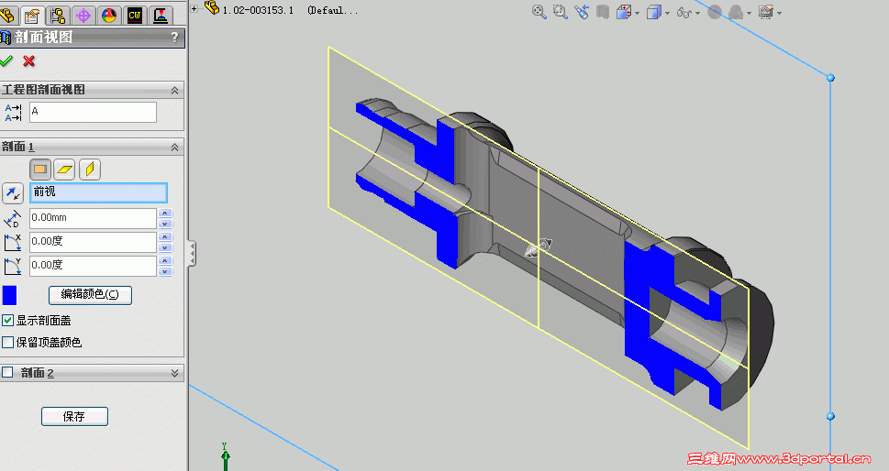Viewport: 889px width, 471px height.
Task: Decrease Y rotation with down spinner
Action: (x=165, y=270)
